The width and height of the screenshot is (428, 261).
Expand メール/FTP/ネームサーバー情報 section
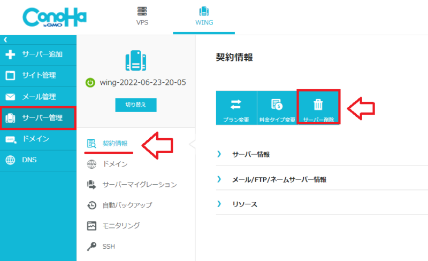click(x=279, y=180)
